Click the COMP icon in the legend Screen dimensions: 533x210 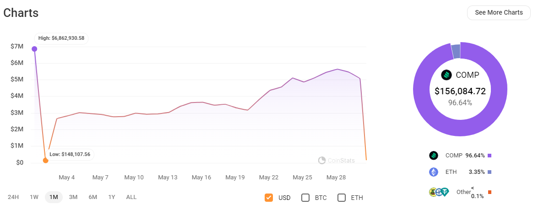434,156
